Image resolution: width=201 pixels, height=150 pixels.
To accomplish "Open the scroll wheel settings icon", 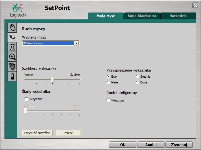I will (12, 66).
